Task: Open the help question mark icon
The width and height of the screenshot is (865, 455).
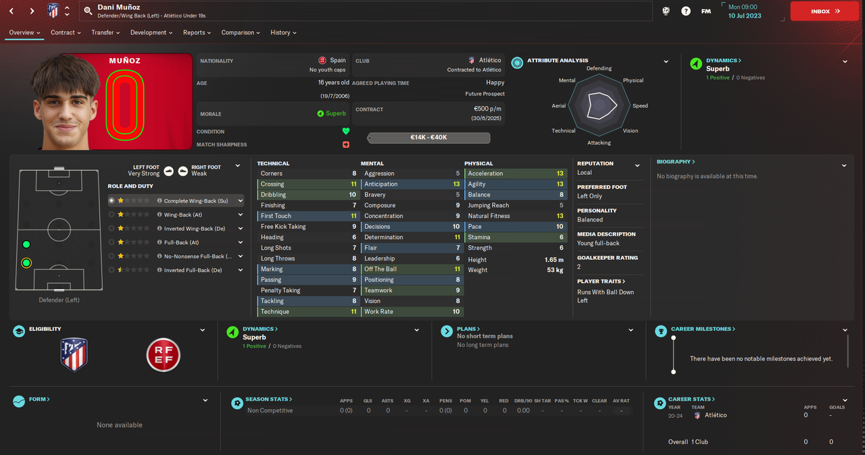Action: pyautogui.click(x=686, y=11)
